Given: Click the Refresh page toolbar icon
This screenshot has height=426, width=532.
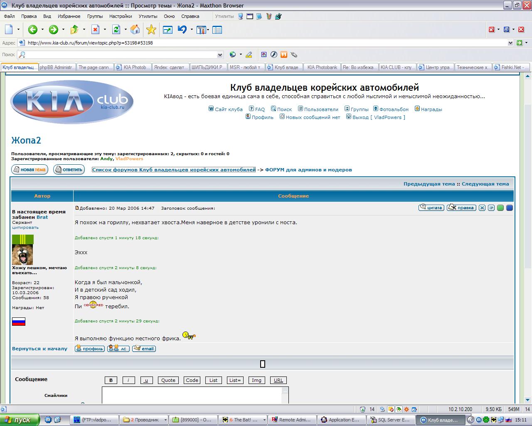Looking at the screenshot, I should tap(116, 30).
